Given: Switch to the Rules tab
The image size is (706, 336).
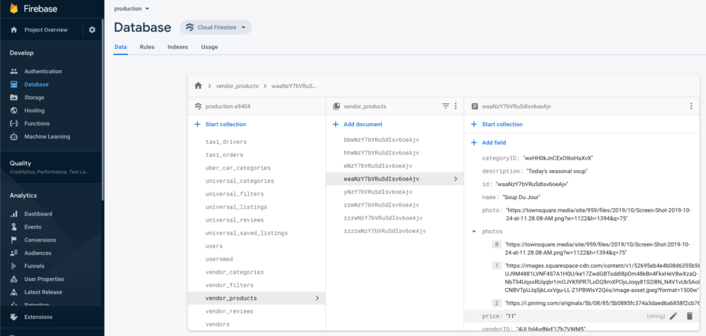Looking at the screenshot, I should click(147, 47).
